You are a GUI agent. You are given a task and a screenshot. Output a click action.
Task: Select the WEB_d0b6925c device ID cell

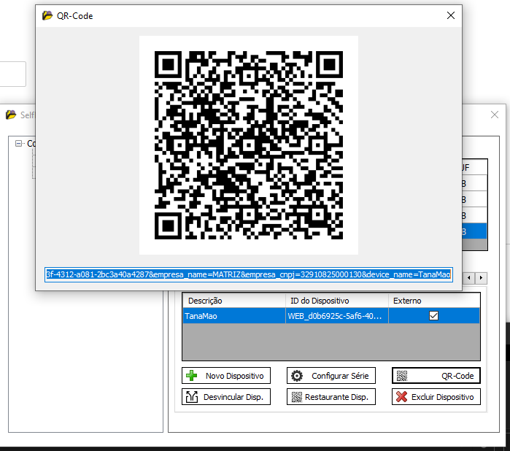click(x=336, y=316)
